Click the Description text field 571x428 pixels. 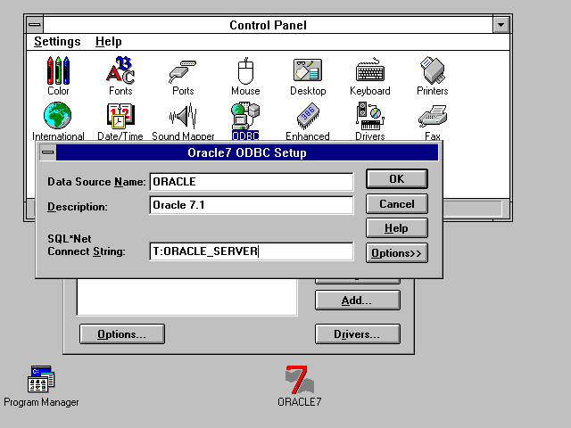[252, 206]
